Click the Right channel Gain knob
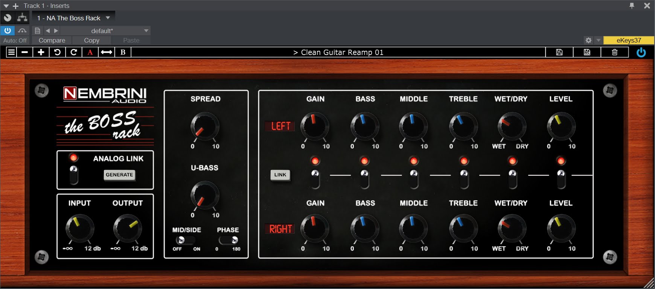655x289 pixels. coord(315,228)
